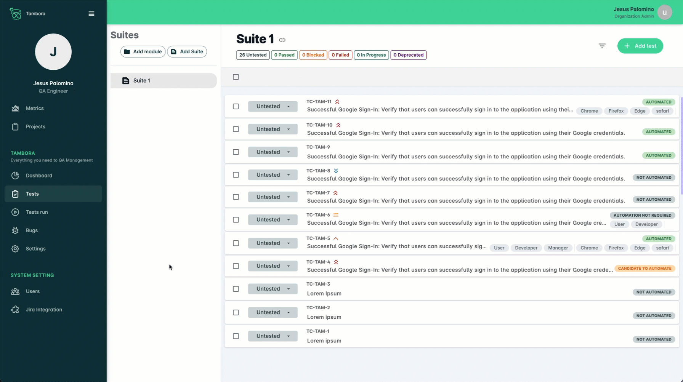Open user menu via U avatar
This screenshot has height=382, width=683.
coord(665,12)
